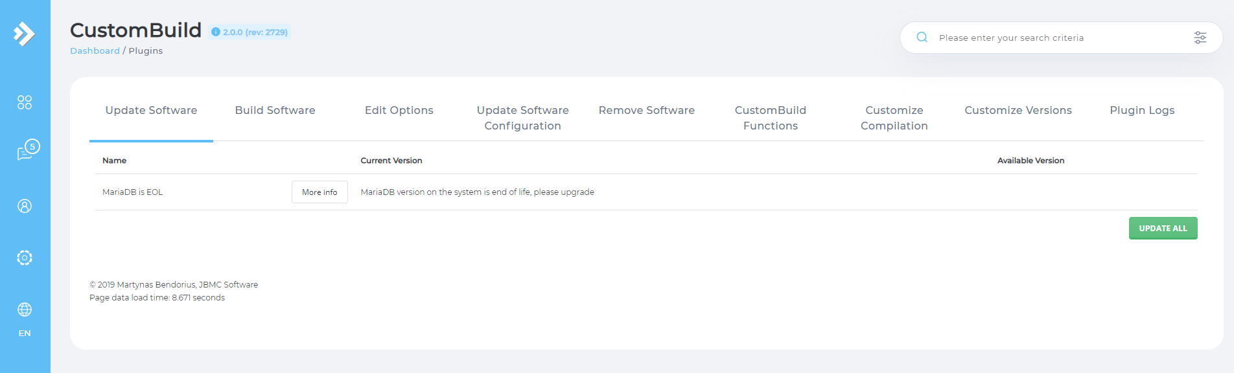Screen dimensions: 1234x373
Task: Switch to the Build Software tab
Action: (275, 111)
